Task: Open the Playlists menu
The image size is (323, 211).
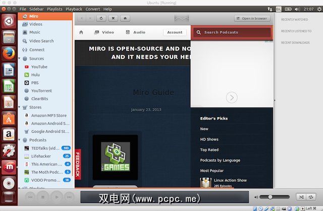Action: (x=55, y=9)
